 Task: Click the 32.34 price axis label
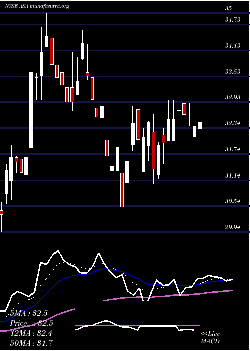click(233, 123)
